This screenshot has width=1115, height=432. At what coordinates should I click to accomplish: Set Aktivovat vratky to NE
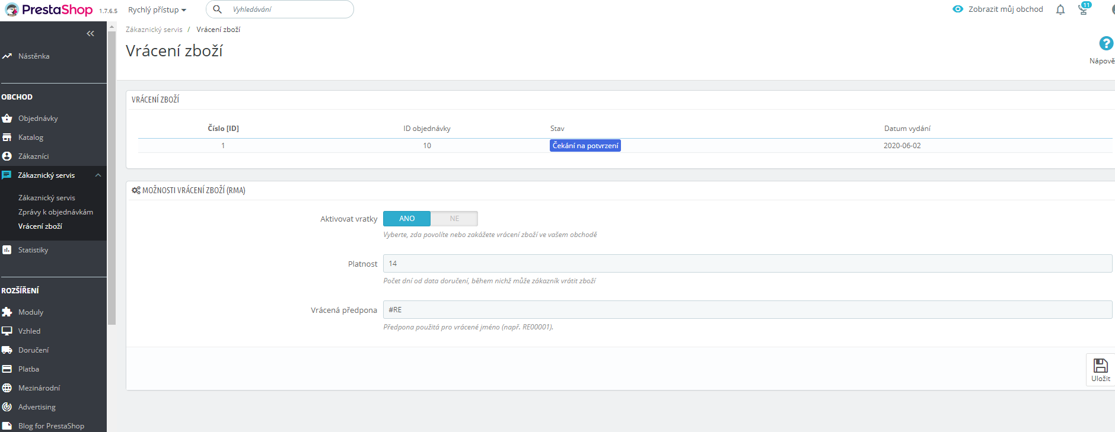[x=454, y=219]
